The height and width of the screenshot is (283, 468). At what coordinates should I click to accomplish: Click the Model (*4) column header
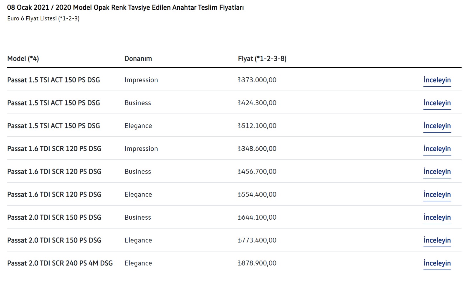click(x=23, y=59)
